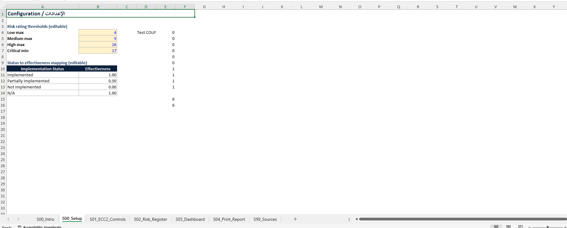Open the S02_Risk_Register sheet tab
567x228 pixels.
click(150, 219)
